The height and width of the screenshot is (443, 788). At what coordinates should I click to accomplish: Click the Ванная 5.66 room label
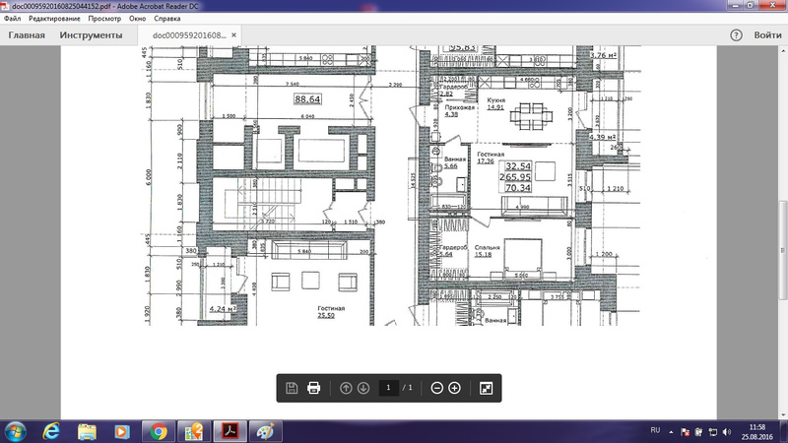click(x=454, y=162)
